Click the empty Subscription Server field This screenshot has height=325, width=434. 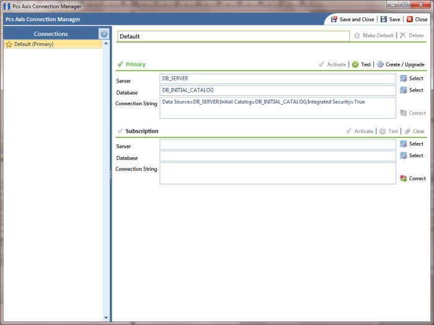click(278, 144)
